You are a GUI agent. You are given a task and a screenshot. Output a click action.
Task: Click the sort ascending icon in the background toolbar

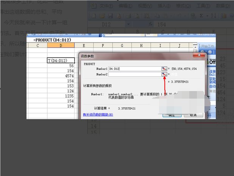[x=214, y=16]
